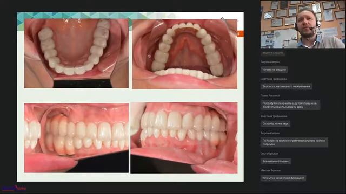
Task: Open the upper-left lower-arch occlusal photo
Action: click(x=76, y=53)
